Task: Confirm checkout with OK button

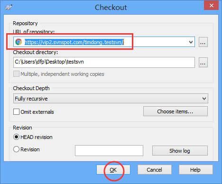Action: (113, 170)
